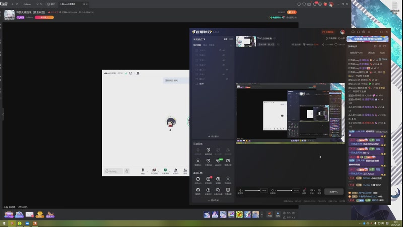
Task: Open speaker device dropdown arrow
Action: tap(275, 191)
